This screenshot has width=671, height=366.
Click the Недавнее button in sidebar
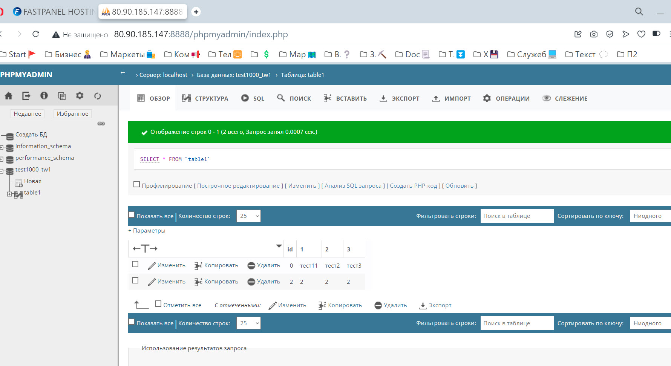coord(28,113)
